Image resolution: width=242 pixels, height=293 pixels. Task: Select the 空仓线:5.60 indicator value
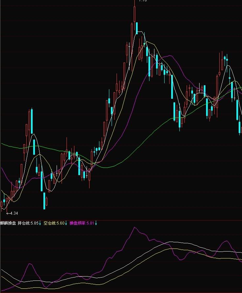point(54,223)
